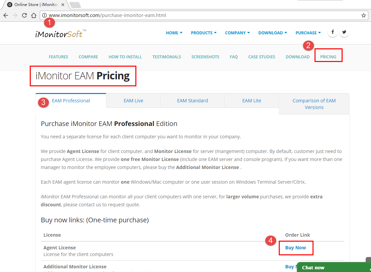
Task: Open the browser home page icon
Action: coord(34,15)
